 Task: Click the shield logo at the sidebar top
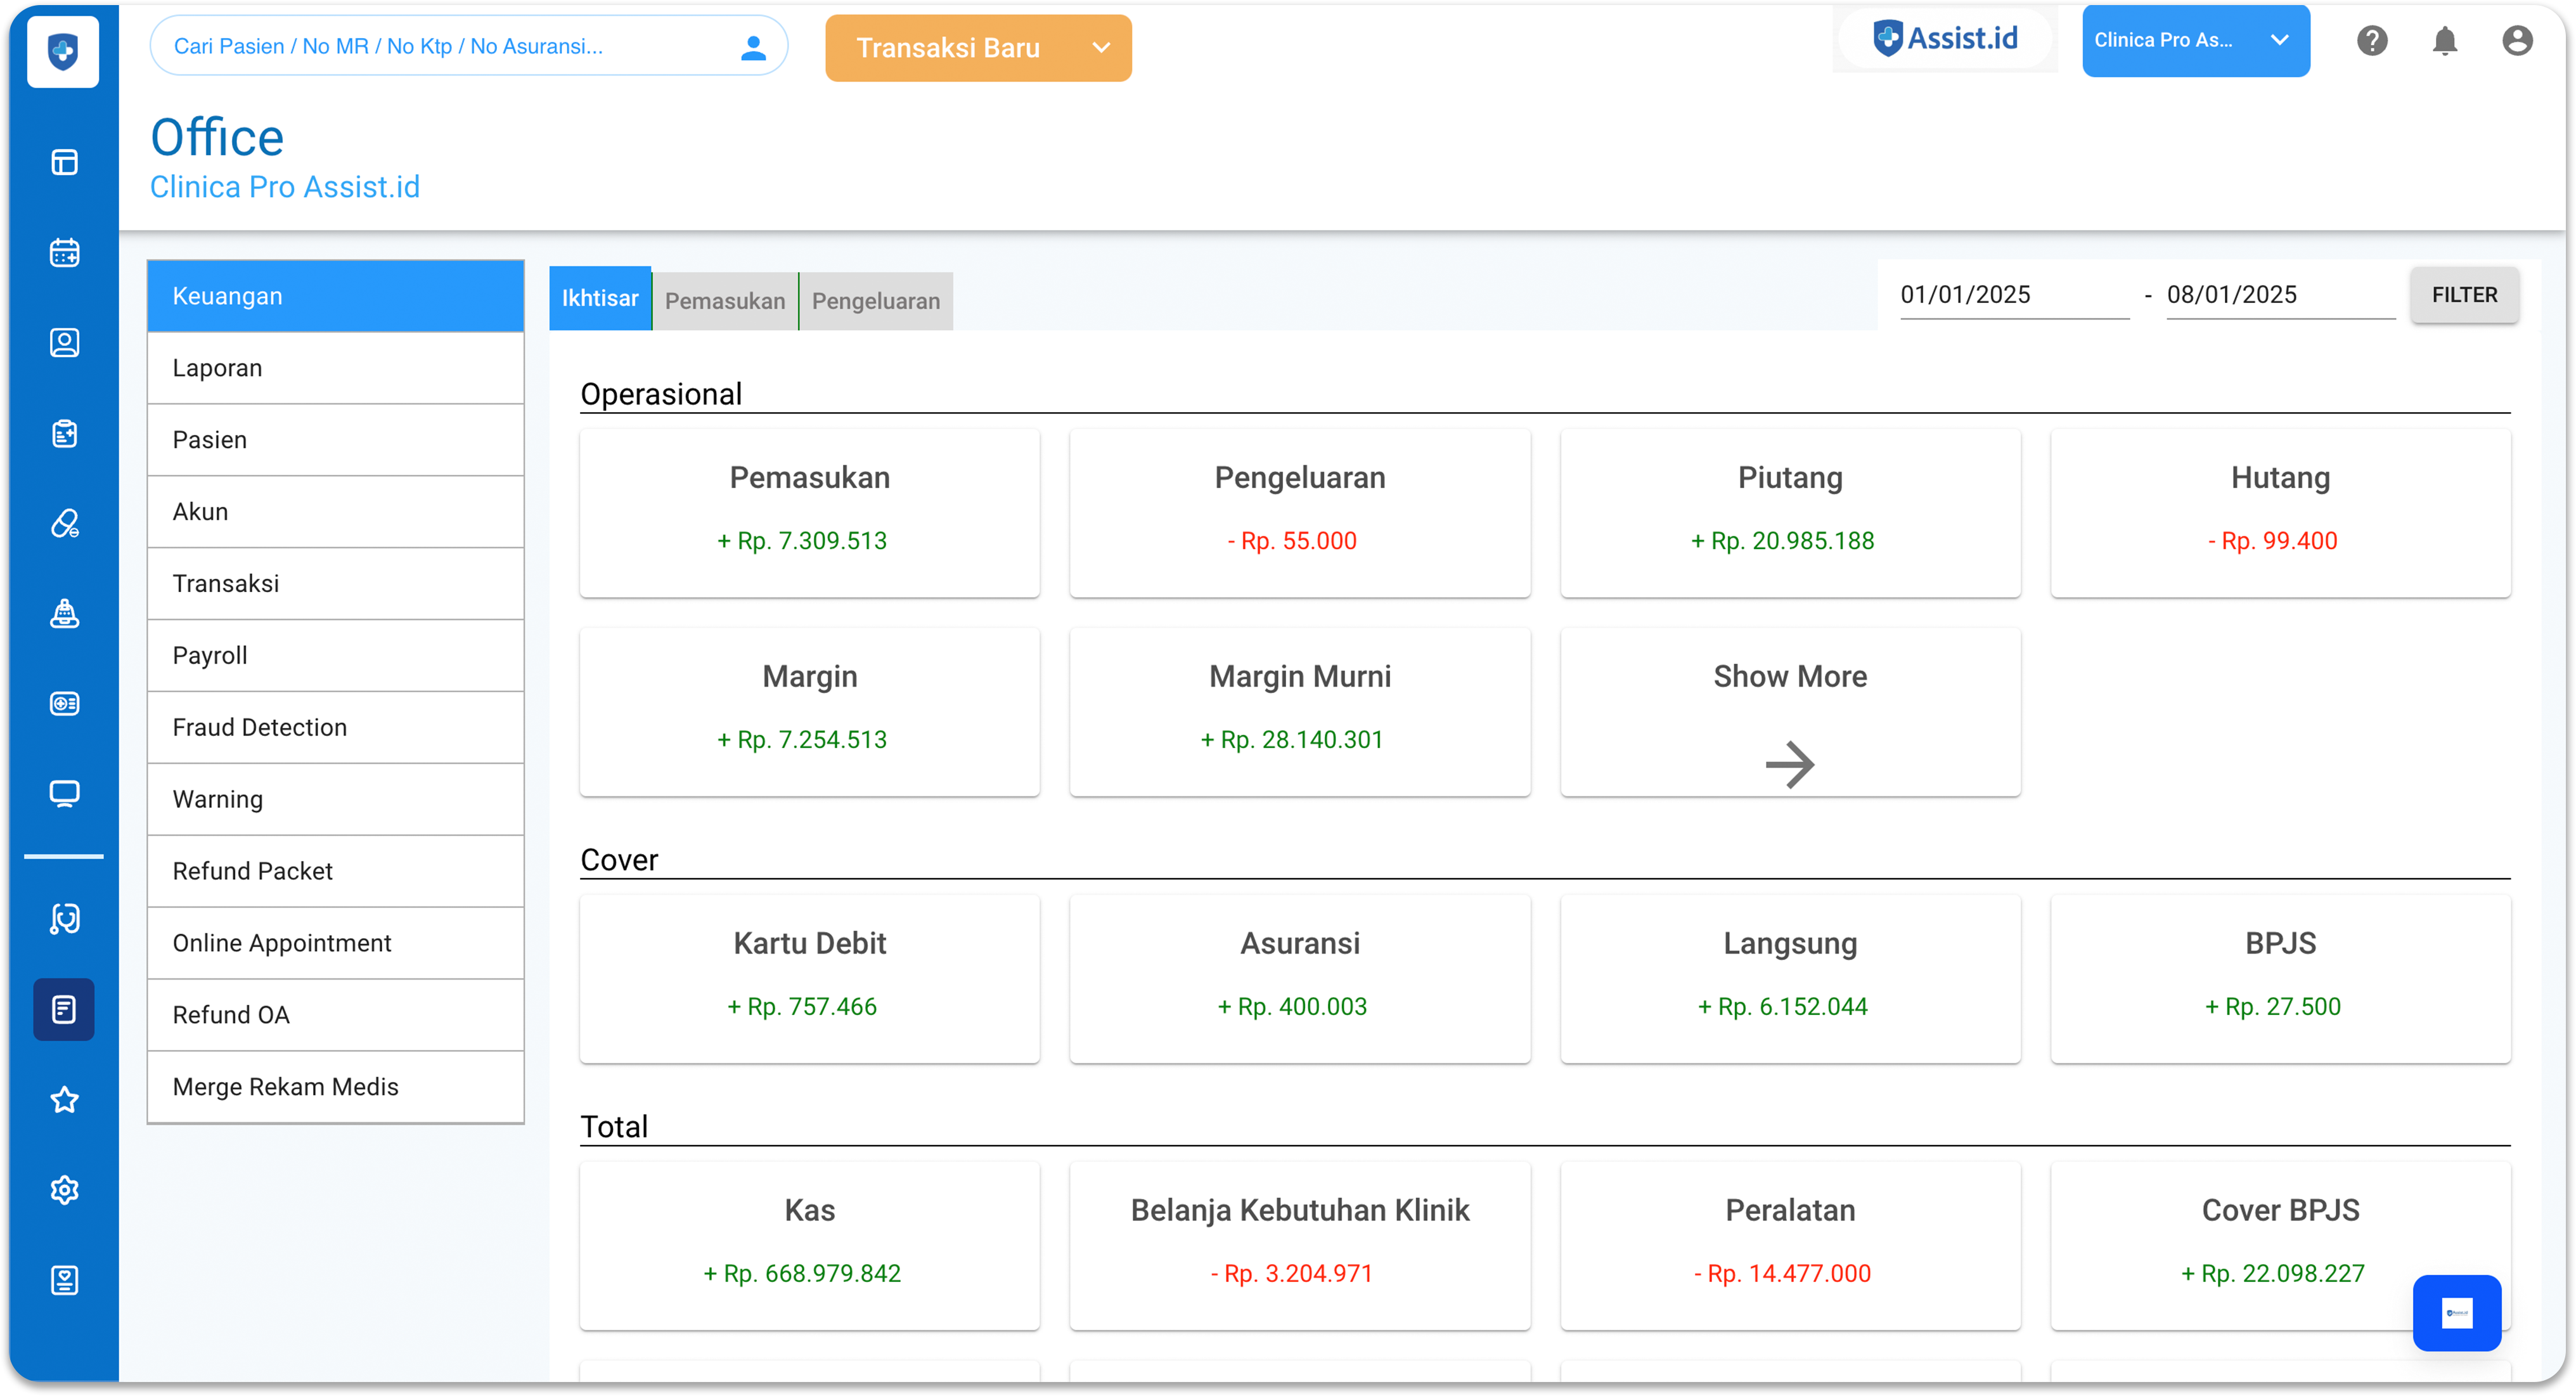[x=63, y=51]
